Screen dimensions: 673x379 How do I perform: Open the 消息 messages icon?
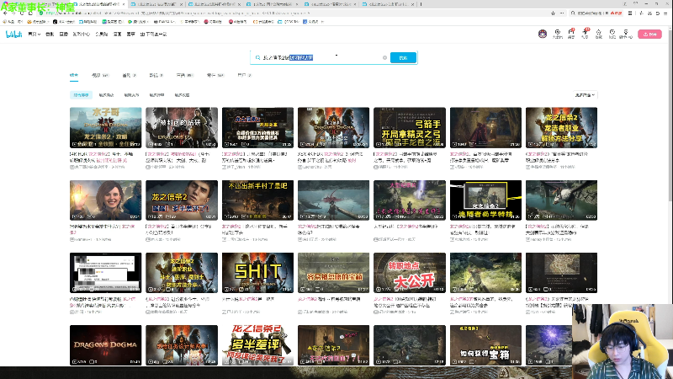pos(571,34)
